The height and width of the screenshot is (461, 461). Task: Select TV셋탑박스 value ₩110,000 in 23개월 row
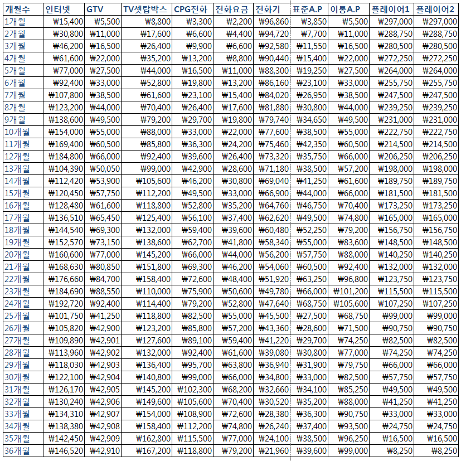tap(147, 292)
